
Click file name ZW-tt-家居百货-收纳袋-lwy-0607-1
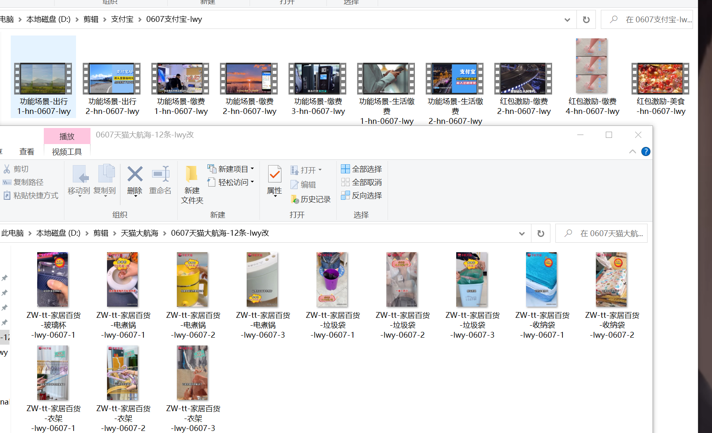pos(542,325)
